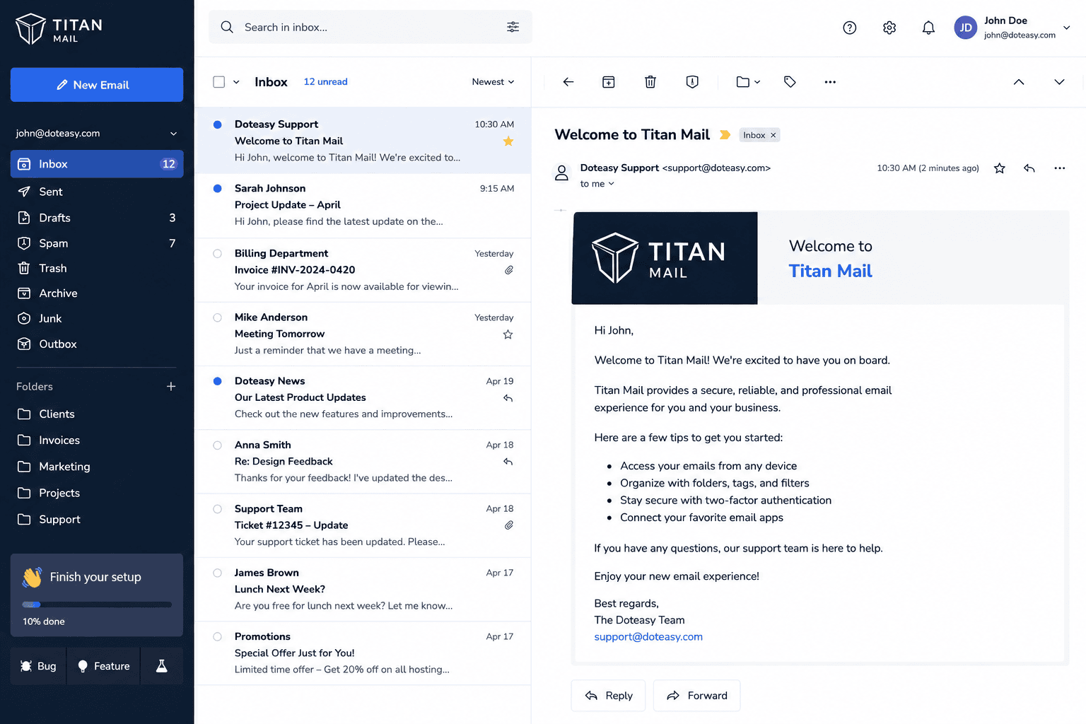Open the Spam folder

[x=97, y=243]
